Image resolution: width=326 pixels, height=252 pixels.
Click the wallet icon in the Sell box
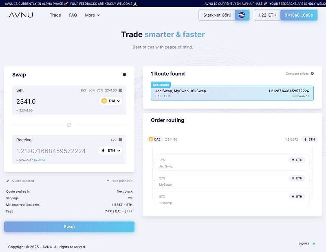120,90
